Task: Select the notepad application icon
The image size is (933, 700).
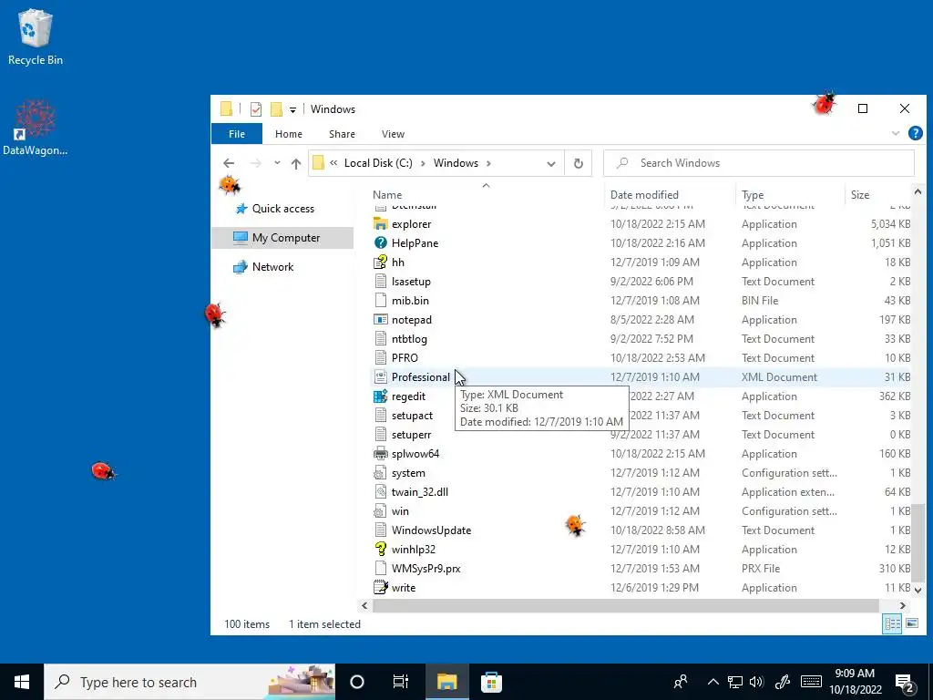Action: click(x=380, y=320)
